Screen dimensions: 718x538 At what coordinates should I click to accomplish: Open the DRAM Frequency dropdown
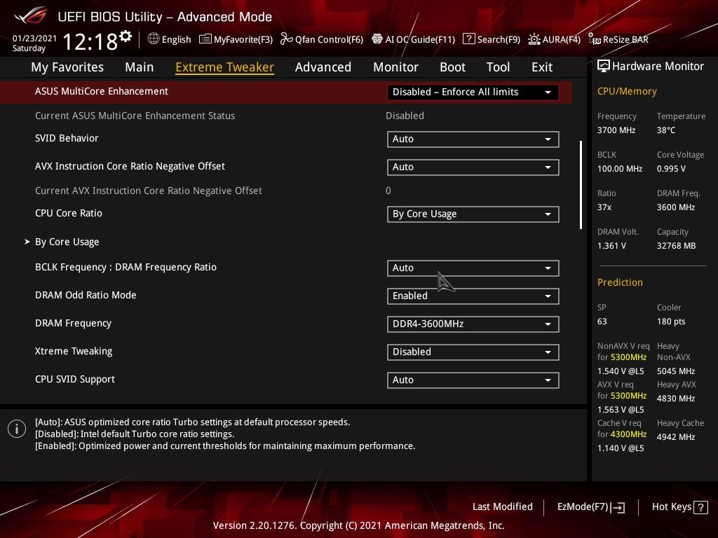pos(473,324)
